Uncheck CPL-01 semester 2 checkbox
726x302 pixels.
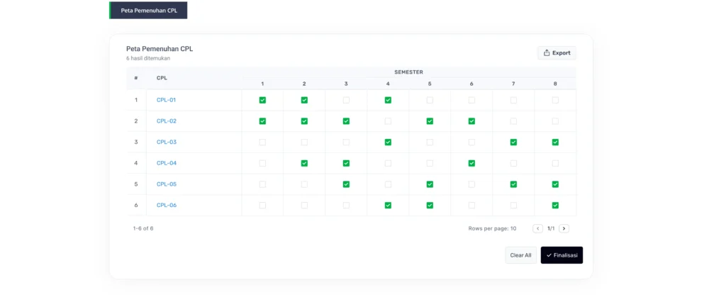point(304,100)
